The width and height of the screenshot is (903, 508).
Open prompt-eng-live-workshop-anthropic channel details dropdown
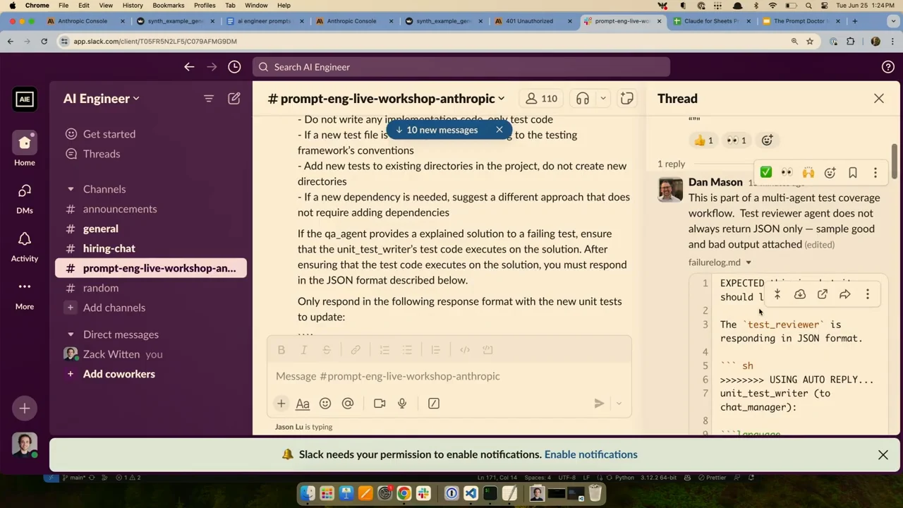(386, 99)
